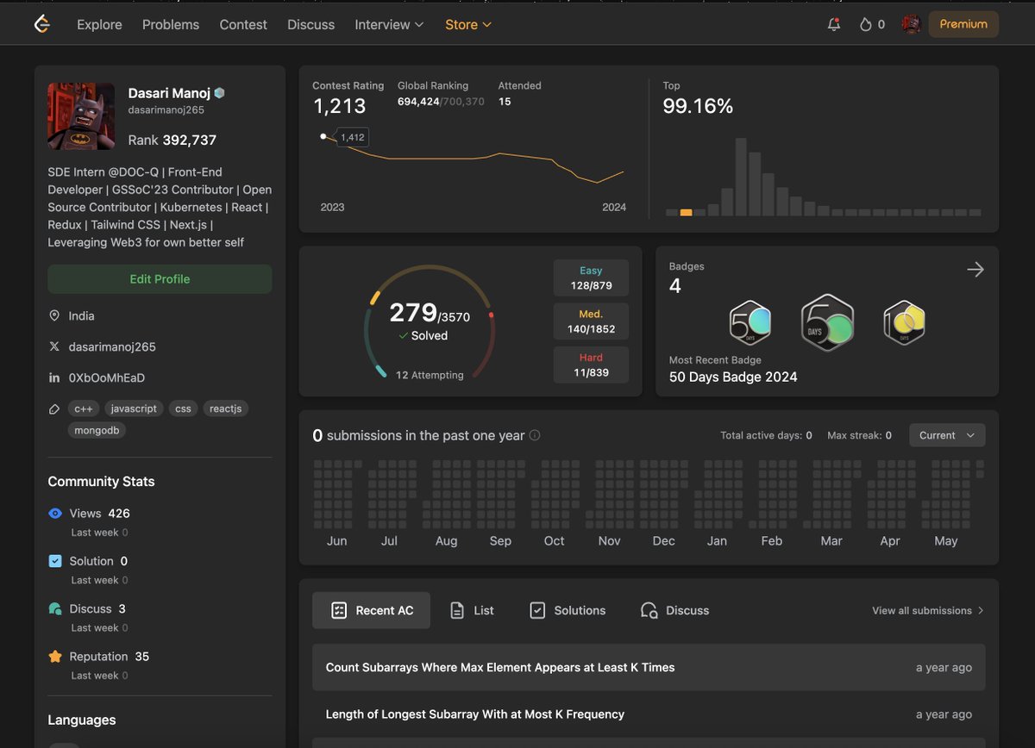This screenshot has height=748, width=1035.
Task: Click the location pin icon next to India
Action: (54, 316)
